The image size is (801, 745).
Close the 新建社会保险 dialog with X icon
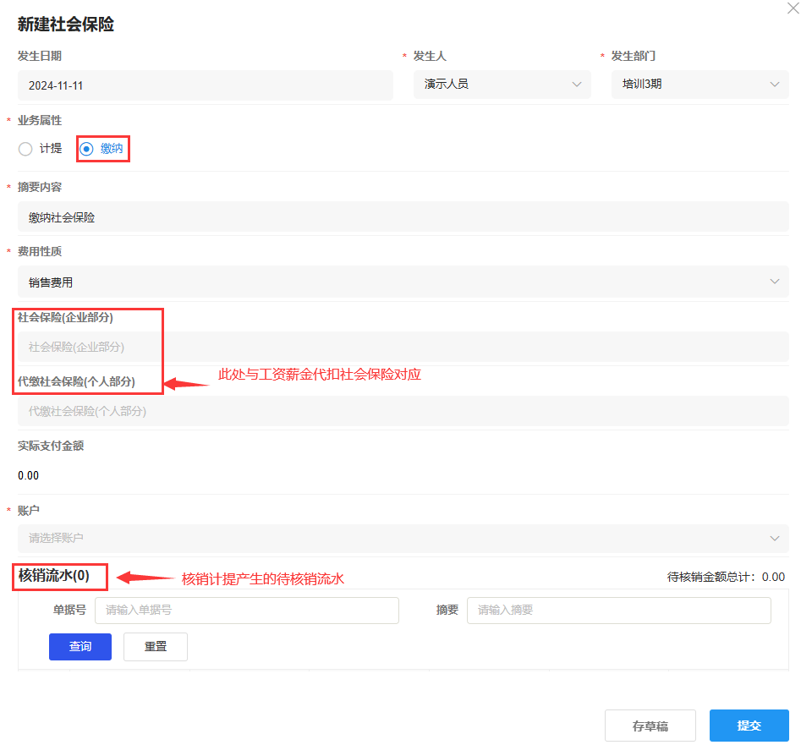(x=793, y=7)
